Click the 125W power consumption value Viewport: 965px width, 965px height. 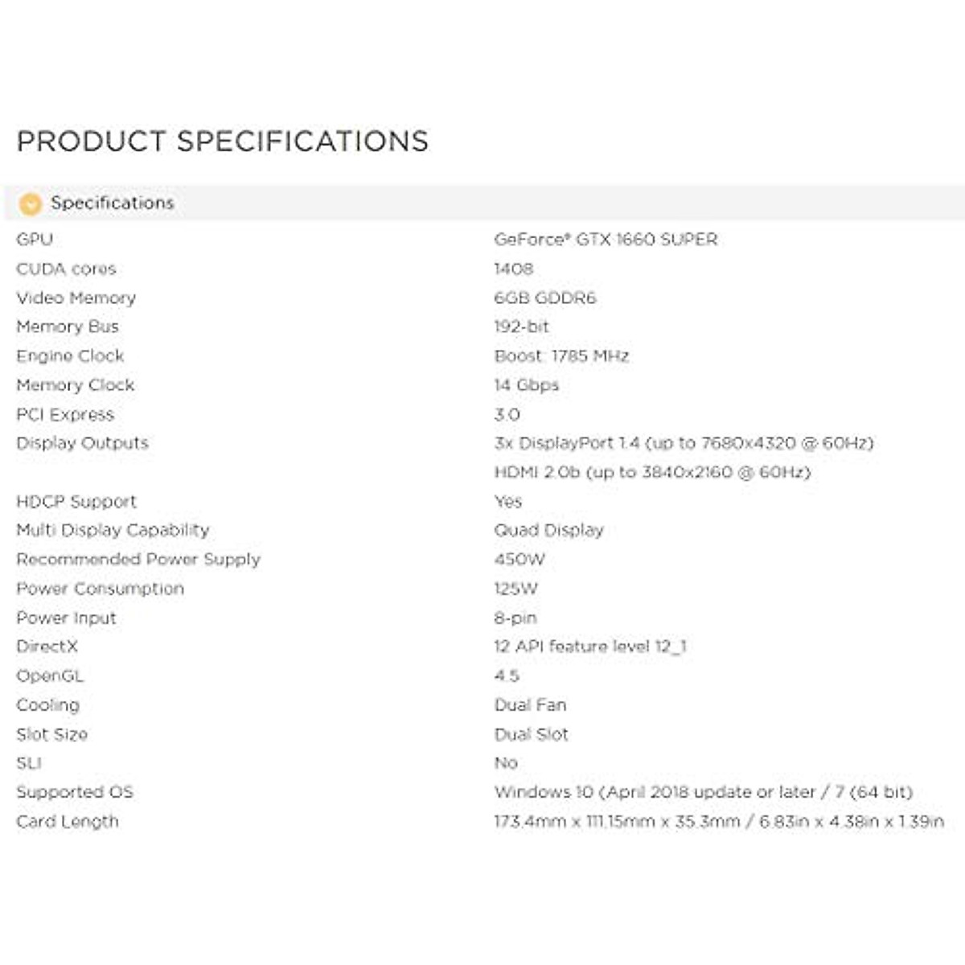[515, 589]
